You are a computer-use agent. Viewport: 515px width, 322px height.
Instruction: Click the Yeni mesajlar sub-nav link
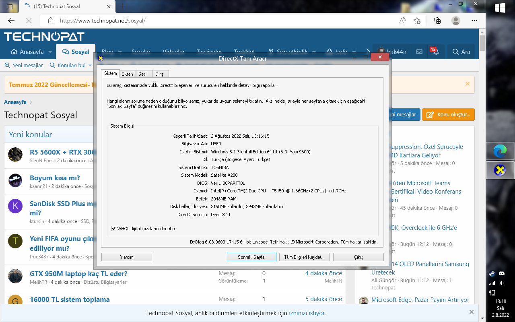tap(24, 65)
